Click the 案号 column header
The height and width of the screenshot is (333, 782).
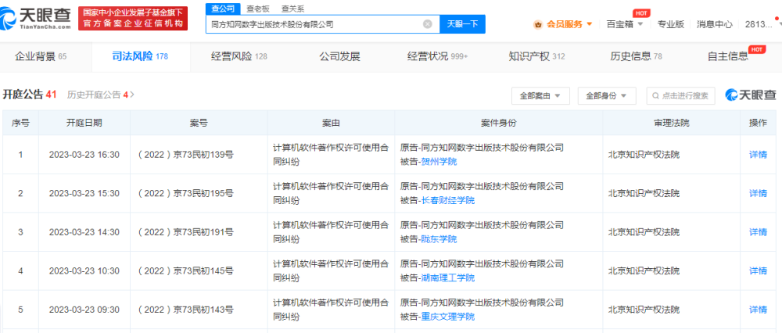coord(199,123)
